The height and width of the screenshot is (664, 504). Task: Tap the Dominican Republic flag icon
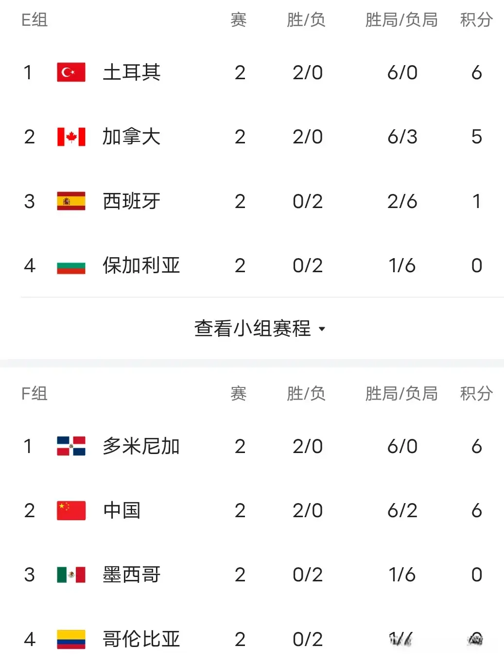point(71,446)
